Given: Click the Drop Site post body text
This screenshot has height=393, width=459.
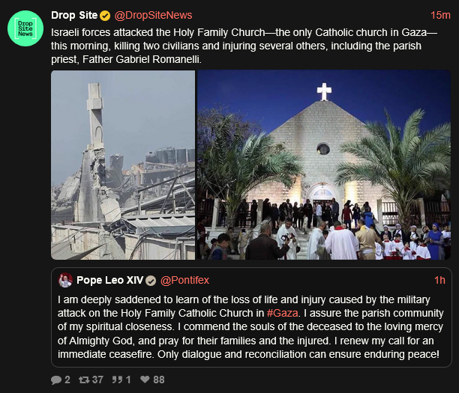Looking at the screenshot, I should click(x=244, y=46).
